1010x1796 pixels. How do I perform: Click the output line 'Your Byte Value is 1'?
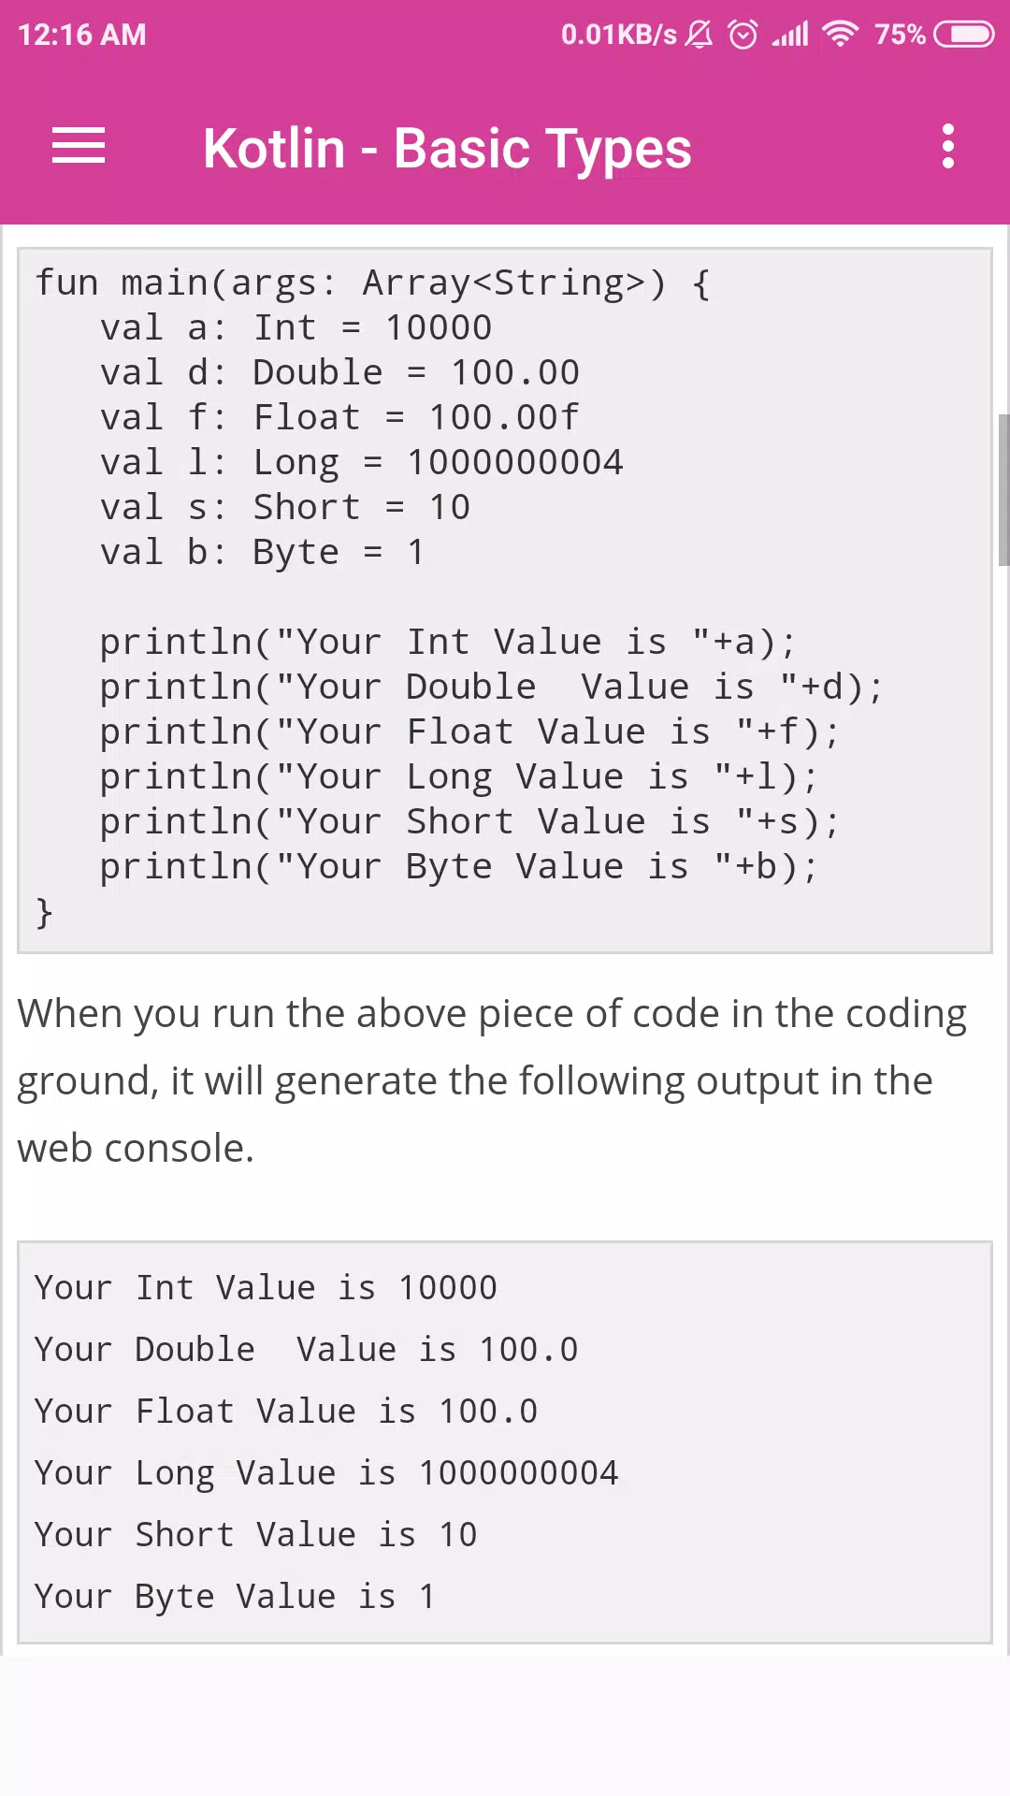(x=235, y=1597)
